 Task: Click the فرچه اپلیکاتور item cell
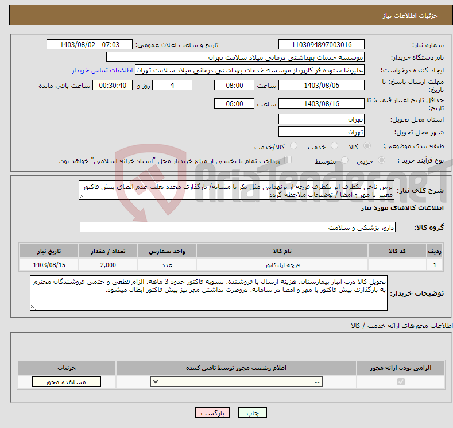[282, 265]
